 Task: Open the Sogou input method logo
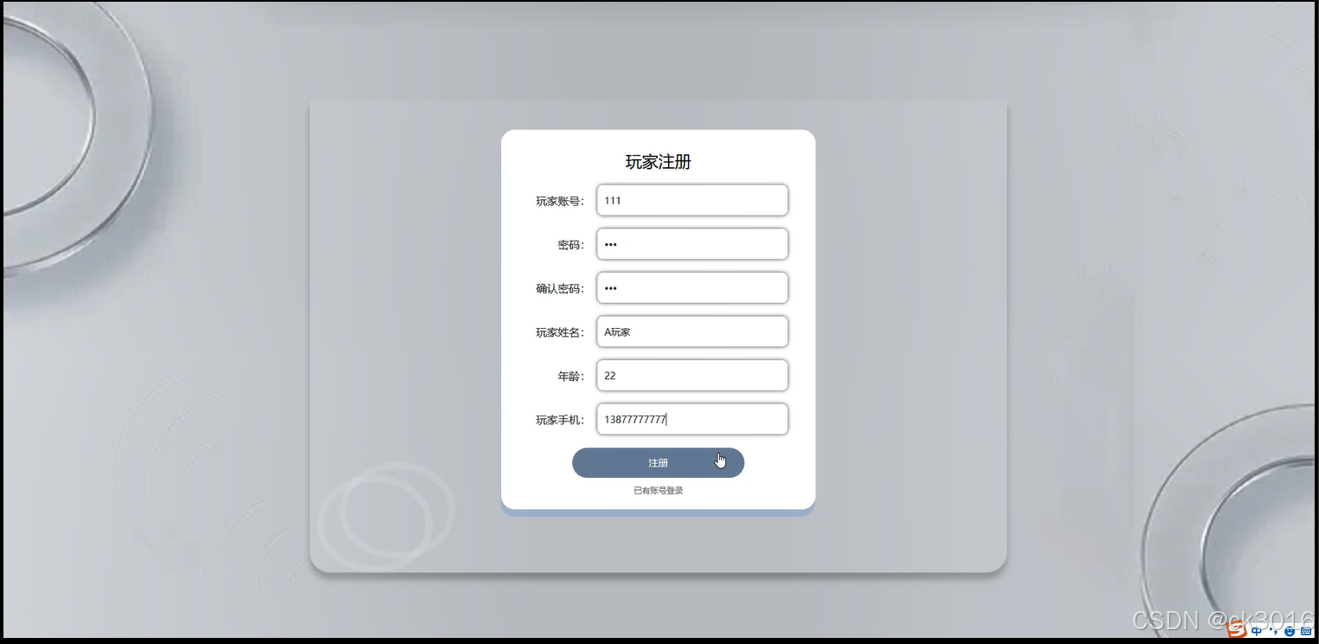(x=1237, y=629)
